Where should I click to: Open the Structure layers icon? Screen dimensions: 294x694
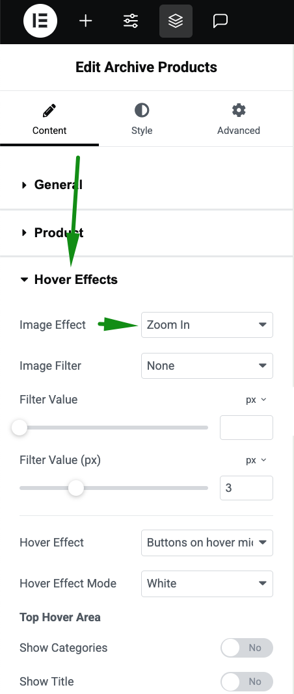(x=176, y=21)
